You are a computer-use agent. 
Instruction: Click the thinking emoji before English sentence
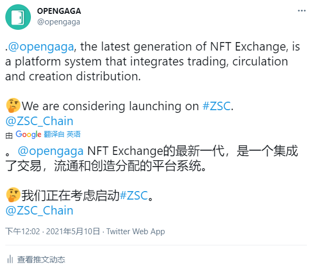(13, 105)
